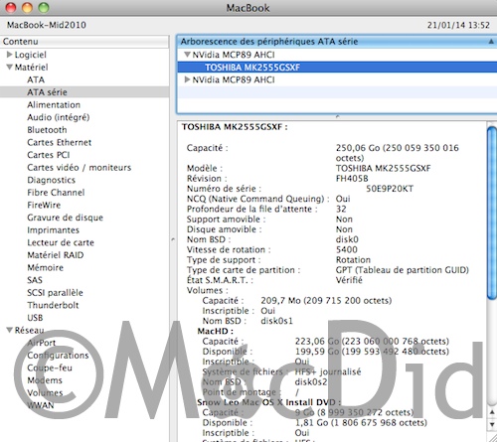Expand the Logiciel section
The height and width of the screenshot is (442, 497).
click(x=10, y=55)
